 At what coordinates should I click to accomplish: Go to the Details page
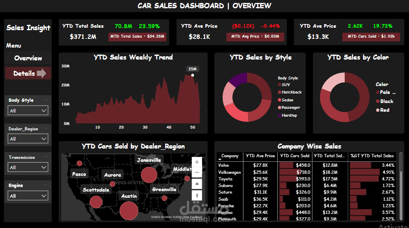(x=28, y=73)
